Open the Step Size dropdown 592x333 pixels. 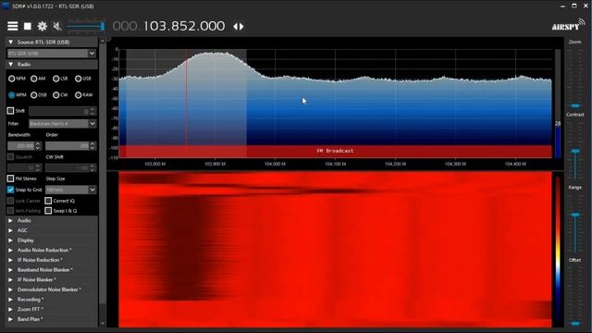pos(70,190)
